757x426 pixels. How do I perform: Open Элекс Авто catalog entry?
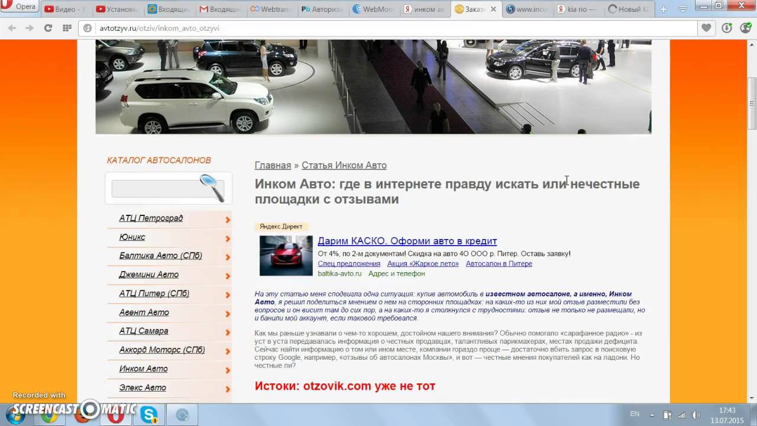[143, 388]
